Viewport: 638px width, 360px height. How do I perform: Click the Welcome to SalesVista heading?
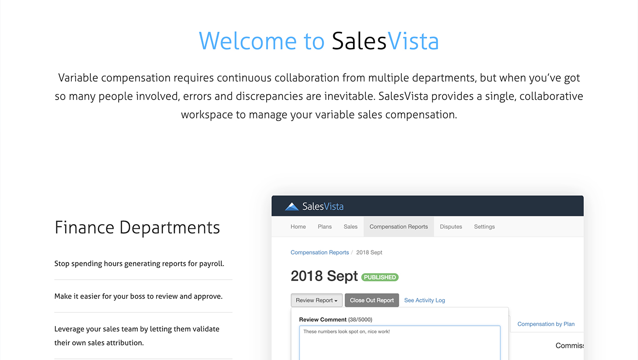point(319,41)
